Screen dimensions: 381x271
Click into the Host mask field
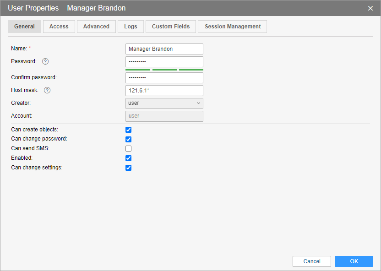pos(164,91)
